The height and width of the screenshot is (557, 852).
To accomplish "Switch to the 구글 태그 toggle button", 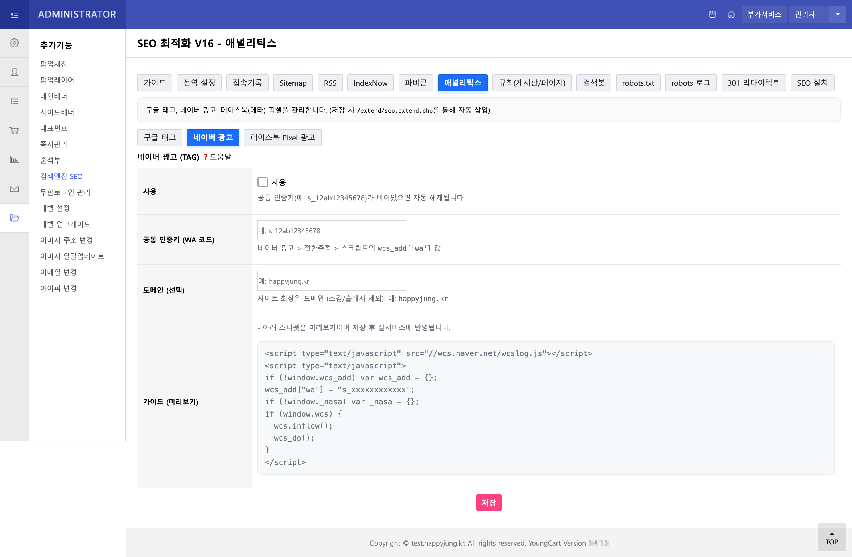I will (x=160, y=137).
